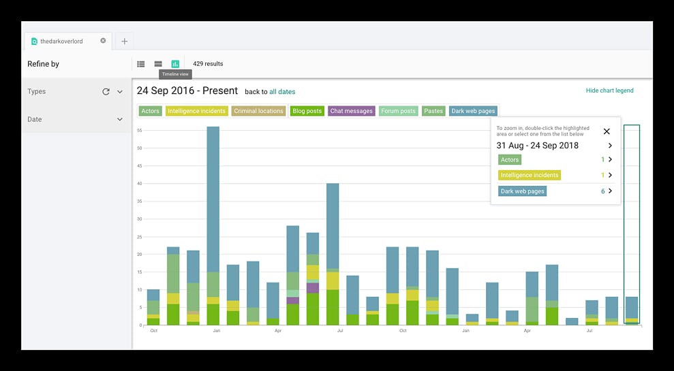This screenshot has width=674, height=371.
Task: Toggle the Forum posts legend filter
Action: coord(398,111)
